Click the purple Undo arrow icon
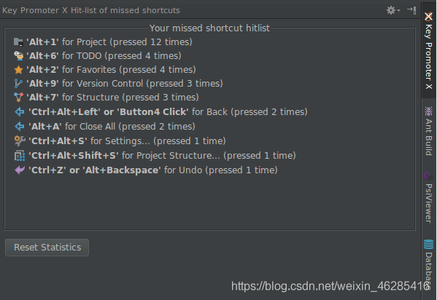The width and height of the screenshot is (437, 300). point(20,170)
